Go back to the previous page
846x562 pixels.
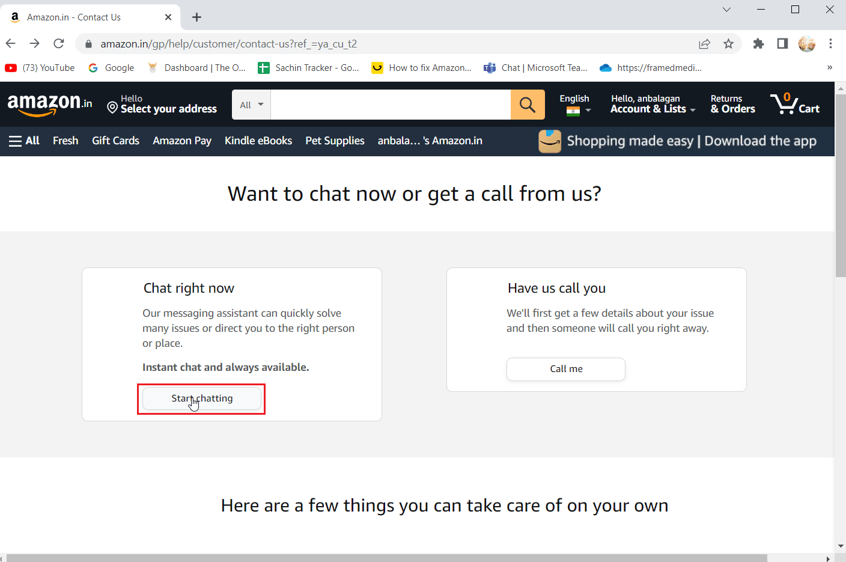click(x=10, y=43)
